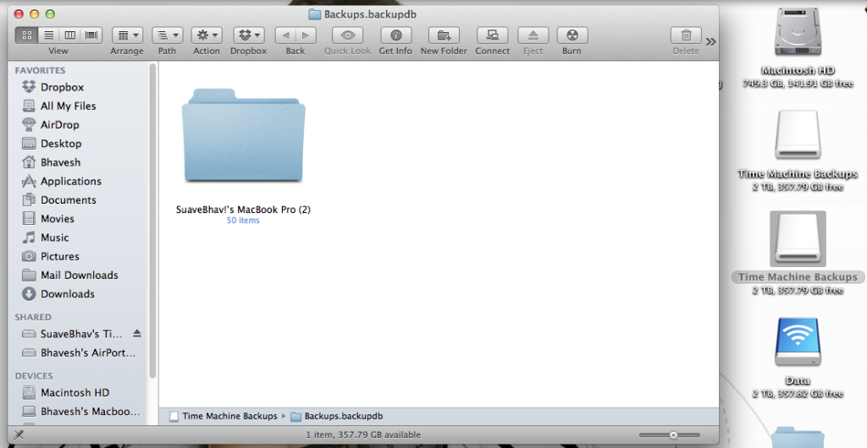The height and width of the screenshot is (448, 867).
Task: Switch to column view
Action: pyautogui.click(x=70, y=36)
